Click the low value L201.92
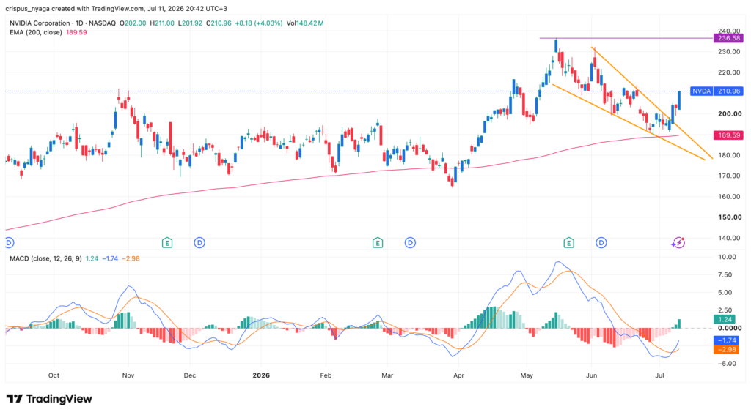The height and width of the screenshot is (415, 751). coord(190,23)
